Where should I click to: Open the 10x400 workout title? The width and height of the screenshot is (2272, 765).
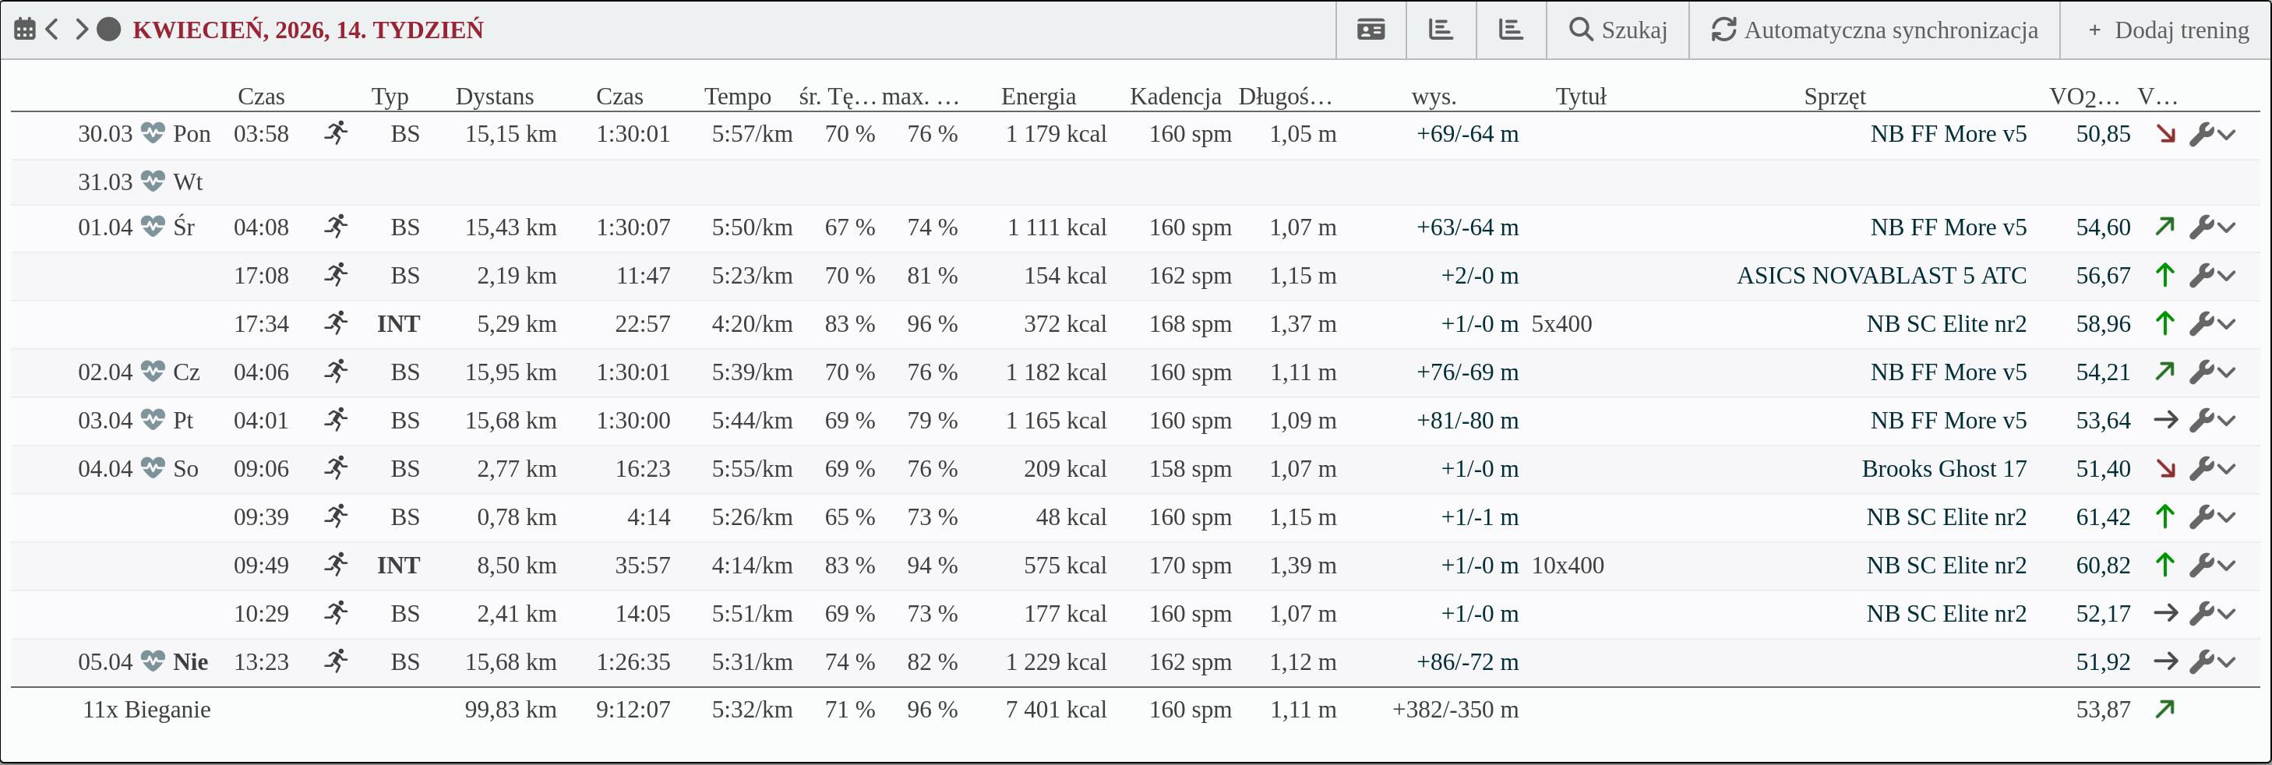[x=1568, y=565]
